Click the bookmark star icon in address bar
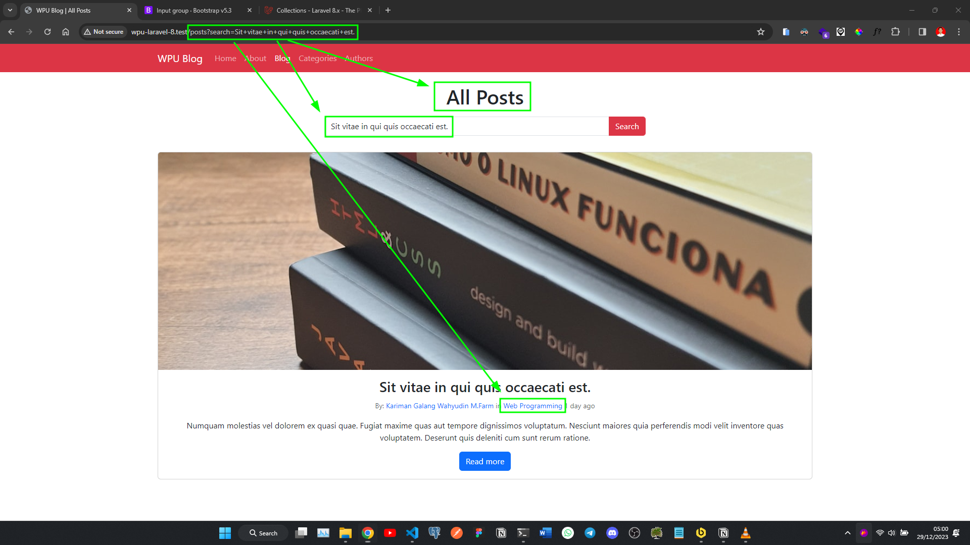 click(760, 31)
